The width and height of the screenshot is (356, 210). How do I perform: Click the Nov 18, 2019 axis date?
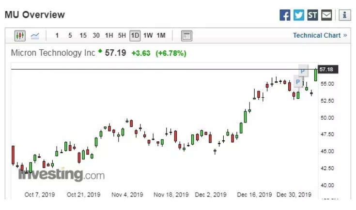171,195
